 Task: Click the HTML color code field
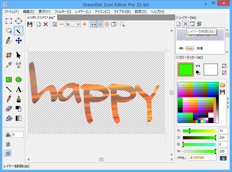tap(203, 158)
